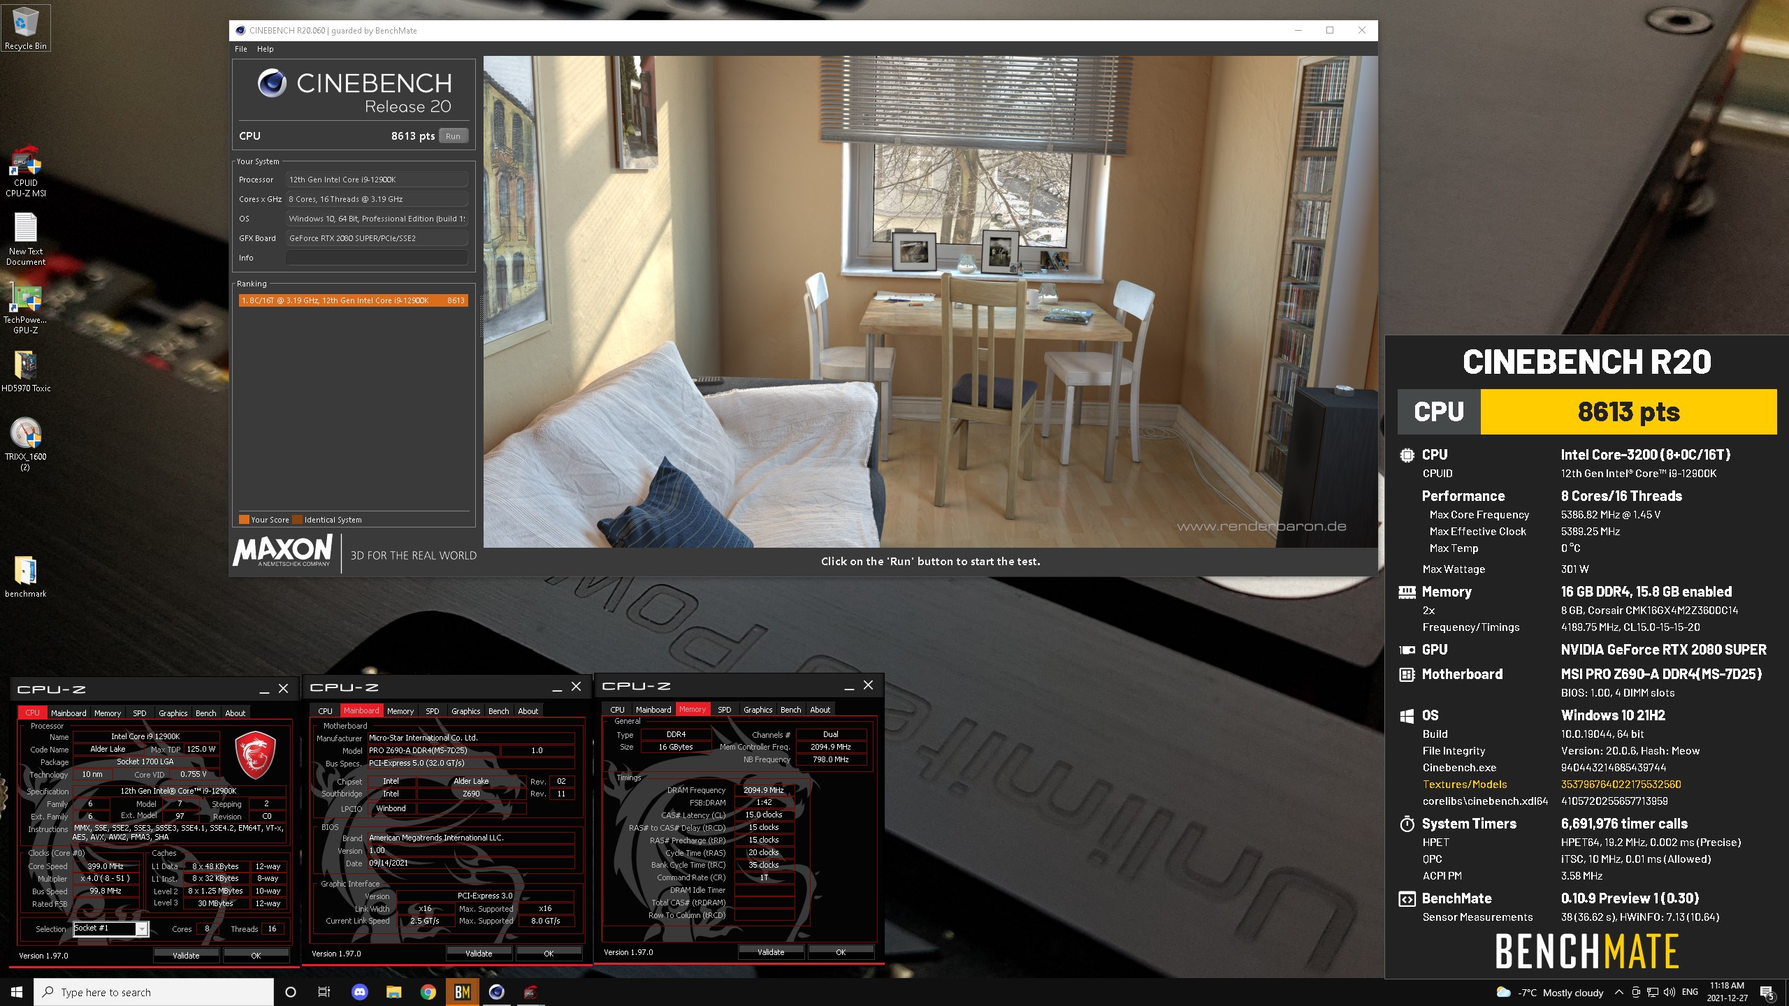1789x1006 pixels.
Task: Open Bench tab in middle CPU-Z window
Action: pyautogui.click(x=498, y=711)
